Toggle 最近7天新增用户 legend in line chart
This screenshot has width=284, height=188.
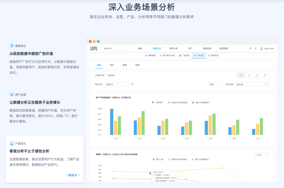pos(200,159)
